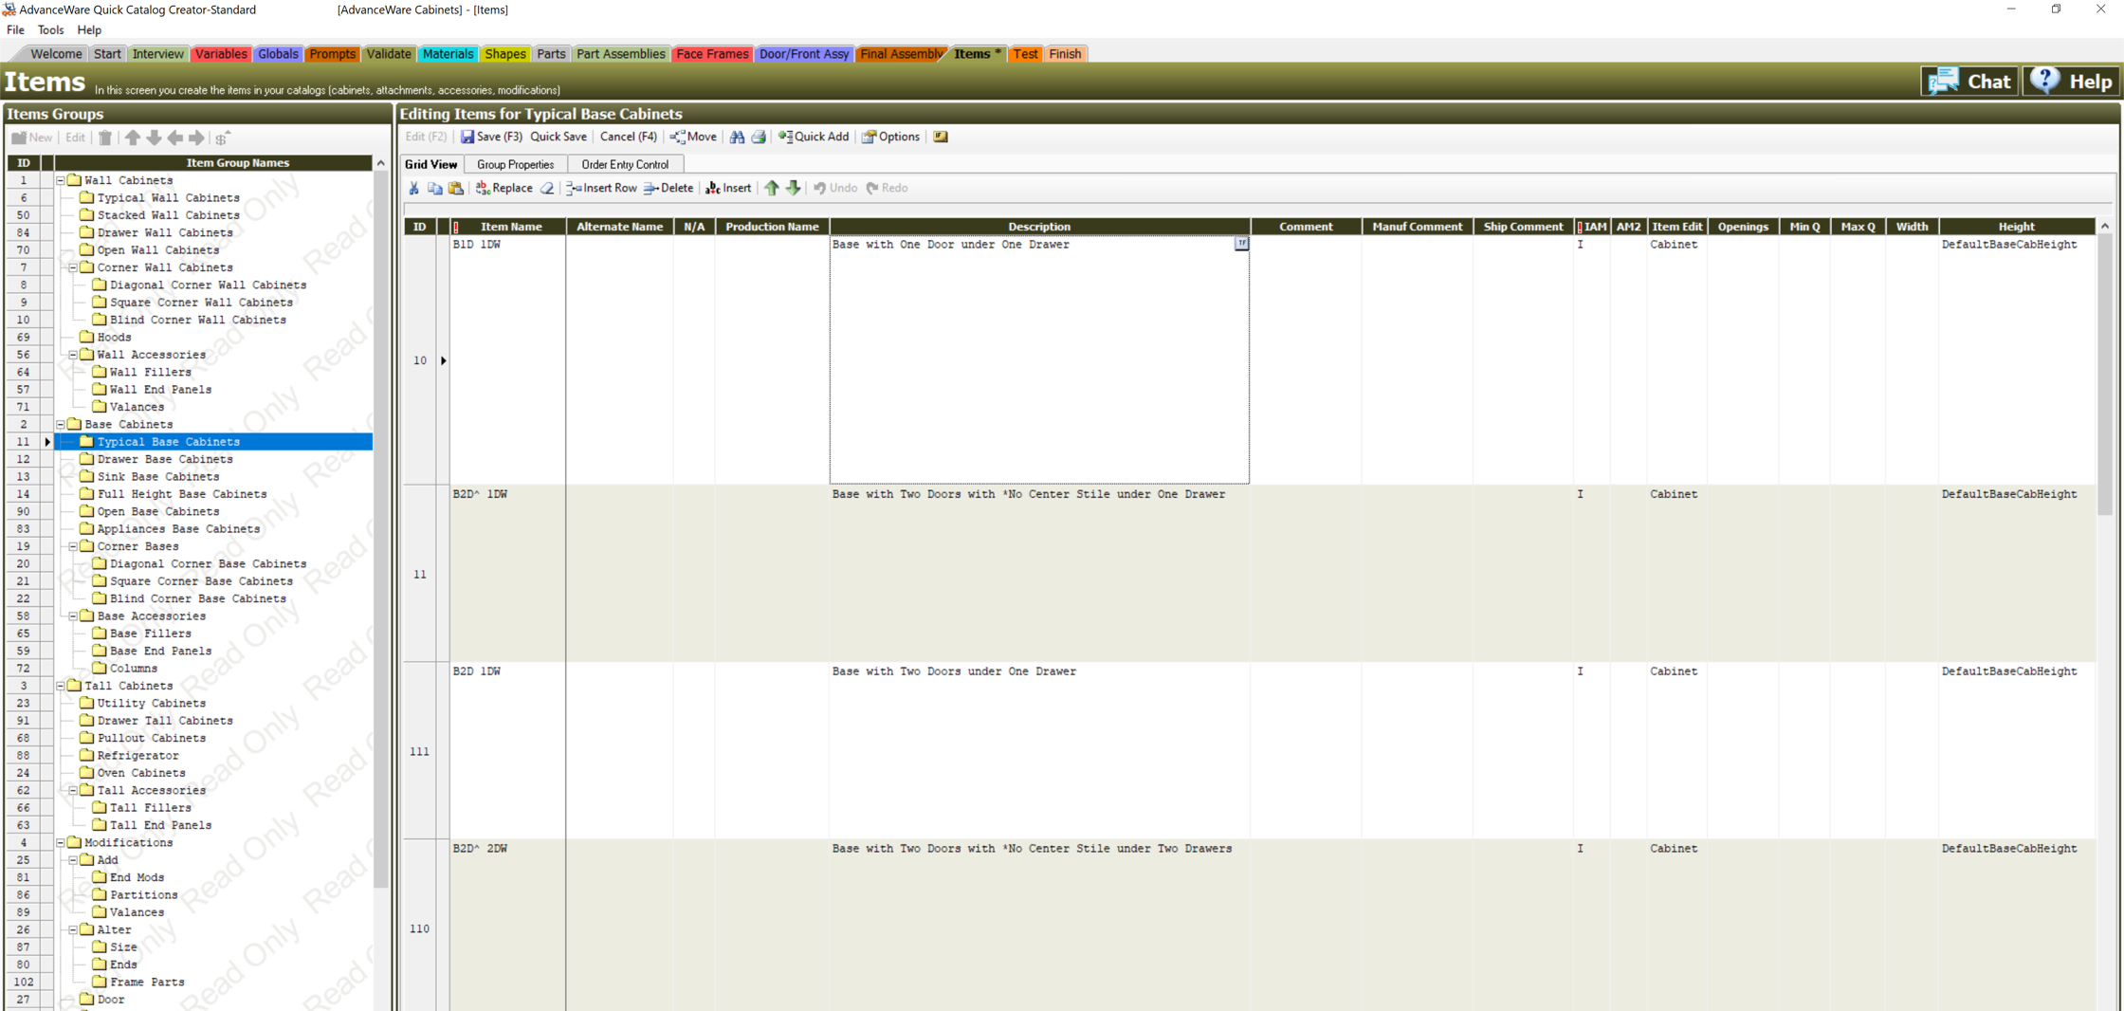
Task: Move row down with green arrow
Action: coord(793,189)
